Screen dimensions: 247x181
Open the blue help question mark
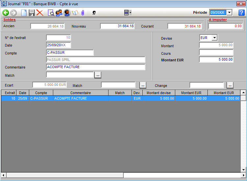coord(241,13)
